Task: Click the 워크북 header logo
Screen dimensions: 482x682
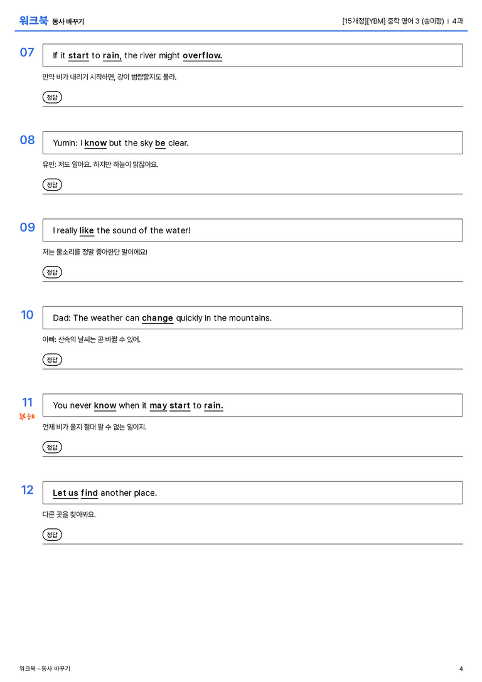Action: click(x=33, y=21)
